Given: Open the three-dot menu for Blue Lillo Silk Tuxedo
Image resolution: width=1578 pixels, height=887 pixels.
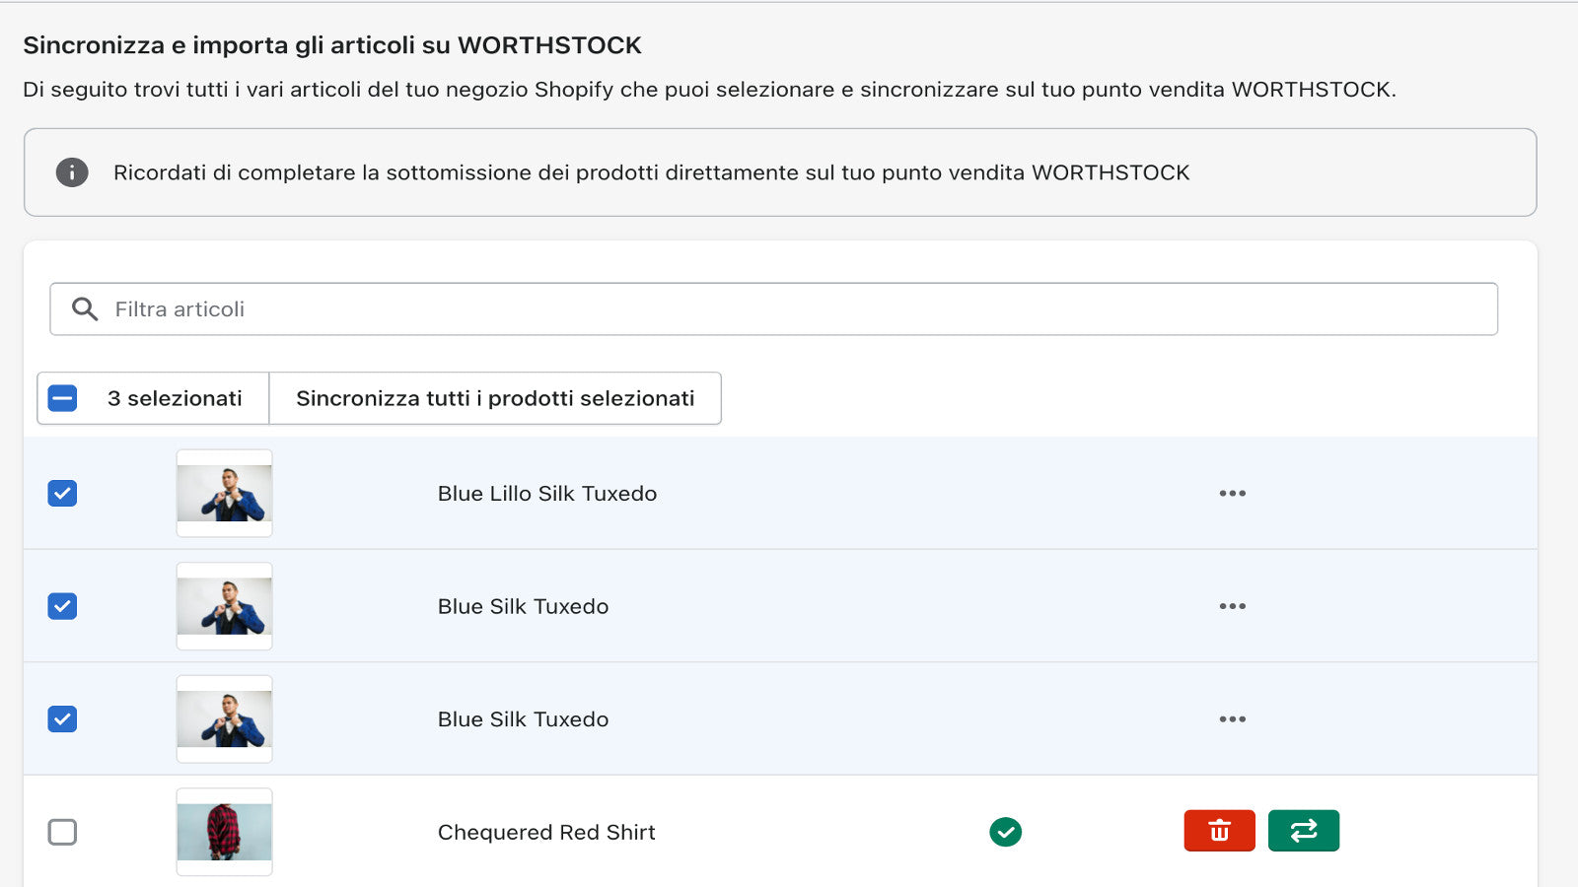Looking at the screenshot, I should point(1232,494).
